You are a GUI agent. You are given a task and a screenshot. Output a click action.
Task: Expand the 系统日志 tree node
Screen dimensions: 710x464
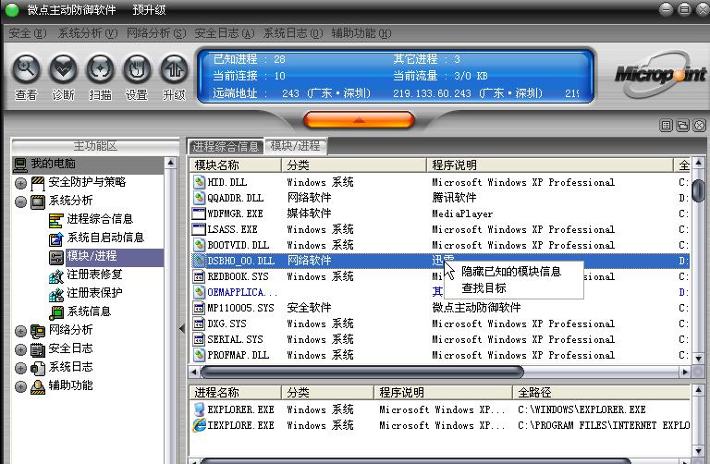click(21, 369)
